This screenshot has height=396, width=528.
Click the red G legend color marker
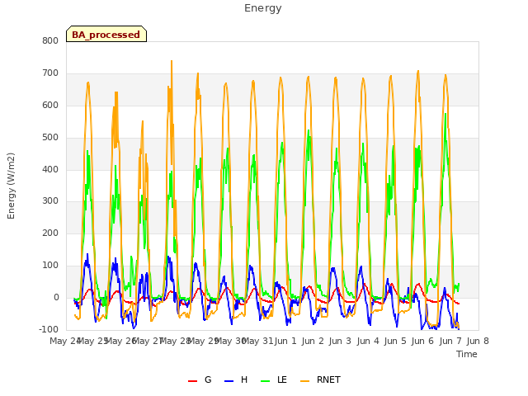click(x=192, y=381)
